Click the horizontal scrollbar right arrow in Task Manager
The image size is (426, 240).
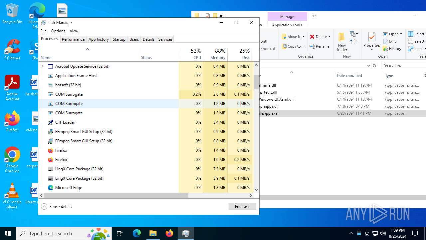[251, 196]
